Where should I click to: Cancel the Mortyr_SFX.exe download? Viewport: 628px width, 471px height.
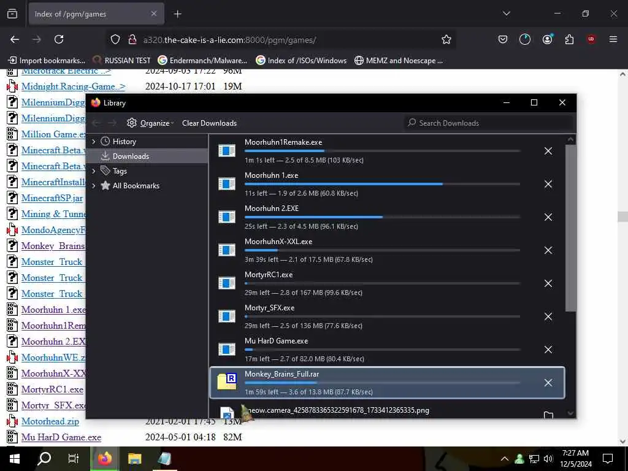point(548,317)
